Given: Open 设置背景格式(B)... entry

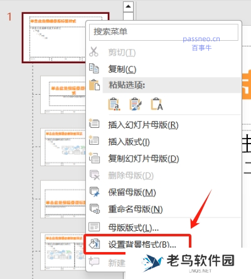Looking at the screenshot, I should 142,245.
